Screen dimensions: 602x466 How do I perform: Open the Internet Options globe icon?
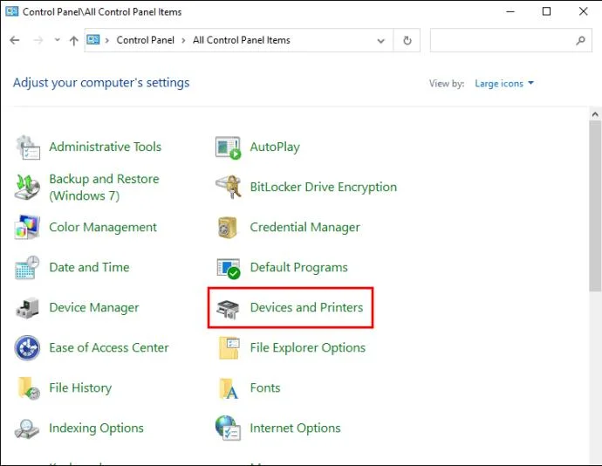[228, 428]
